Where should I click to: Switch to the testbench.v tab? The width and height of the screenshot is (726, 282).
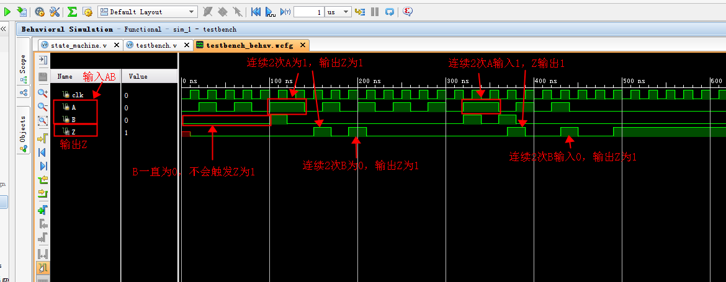tap(156, 45)
